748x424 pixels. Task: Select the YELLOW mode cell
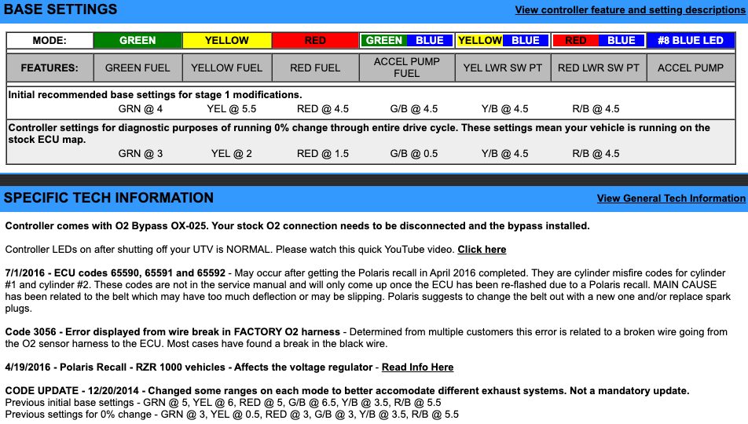click(x=226, y=41)
